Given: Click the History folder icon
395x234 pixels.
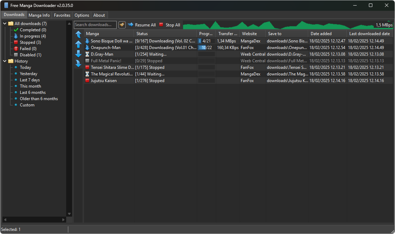Looking at the screenshot, I should (x=10, y=61).
